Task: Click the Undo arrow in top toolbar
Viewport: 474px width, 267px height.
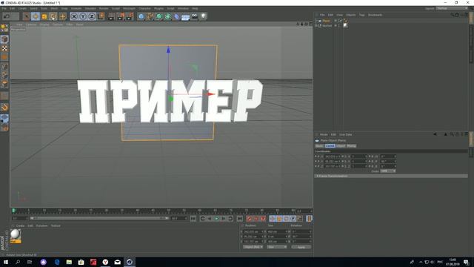Action: pyautogui.click(x=7, y=16)
